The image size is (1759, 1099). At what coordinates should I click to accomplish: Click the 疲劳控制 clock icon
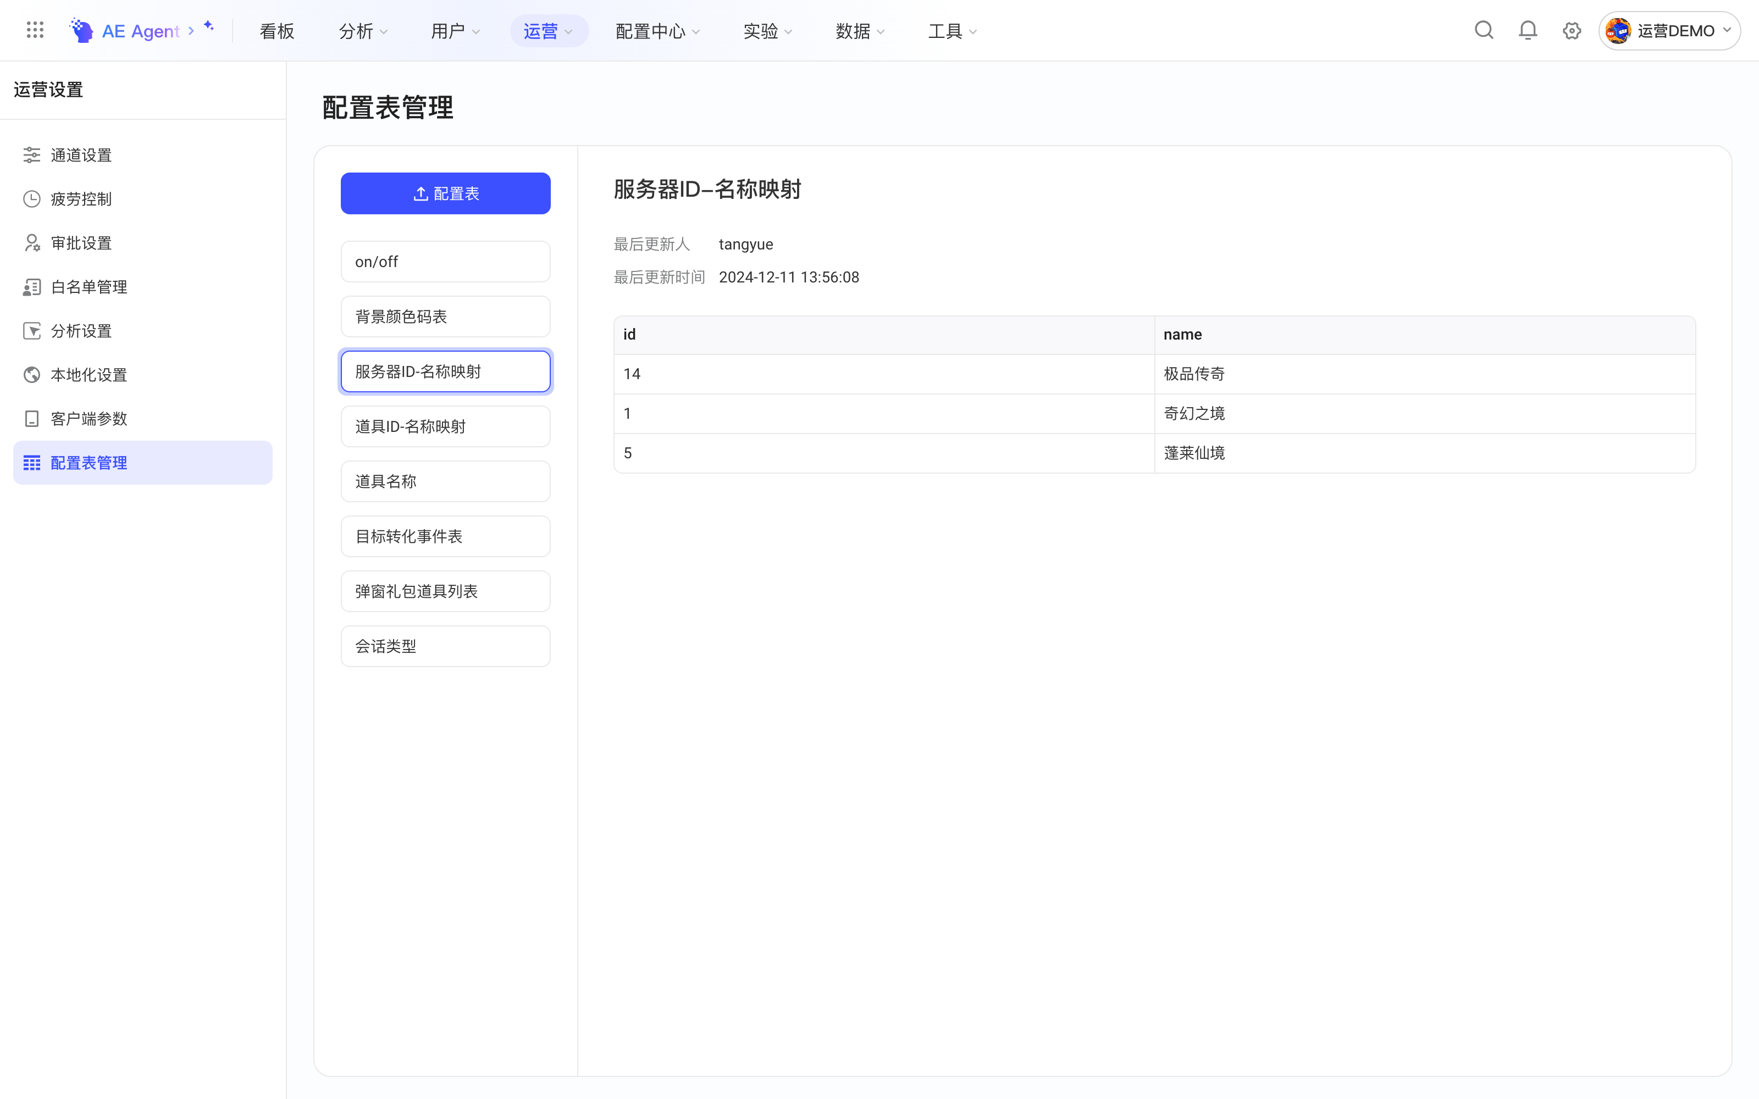pyautogui.click(x=32, y=199)
